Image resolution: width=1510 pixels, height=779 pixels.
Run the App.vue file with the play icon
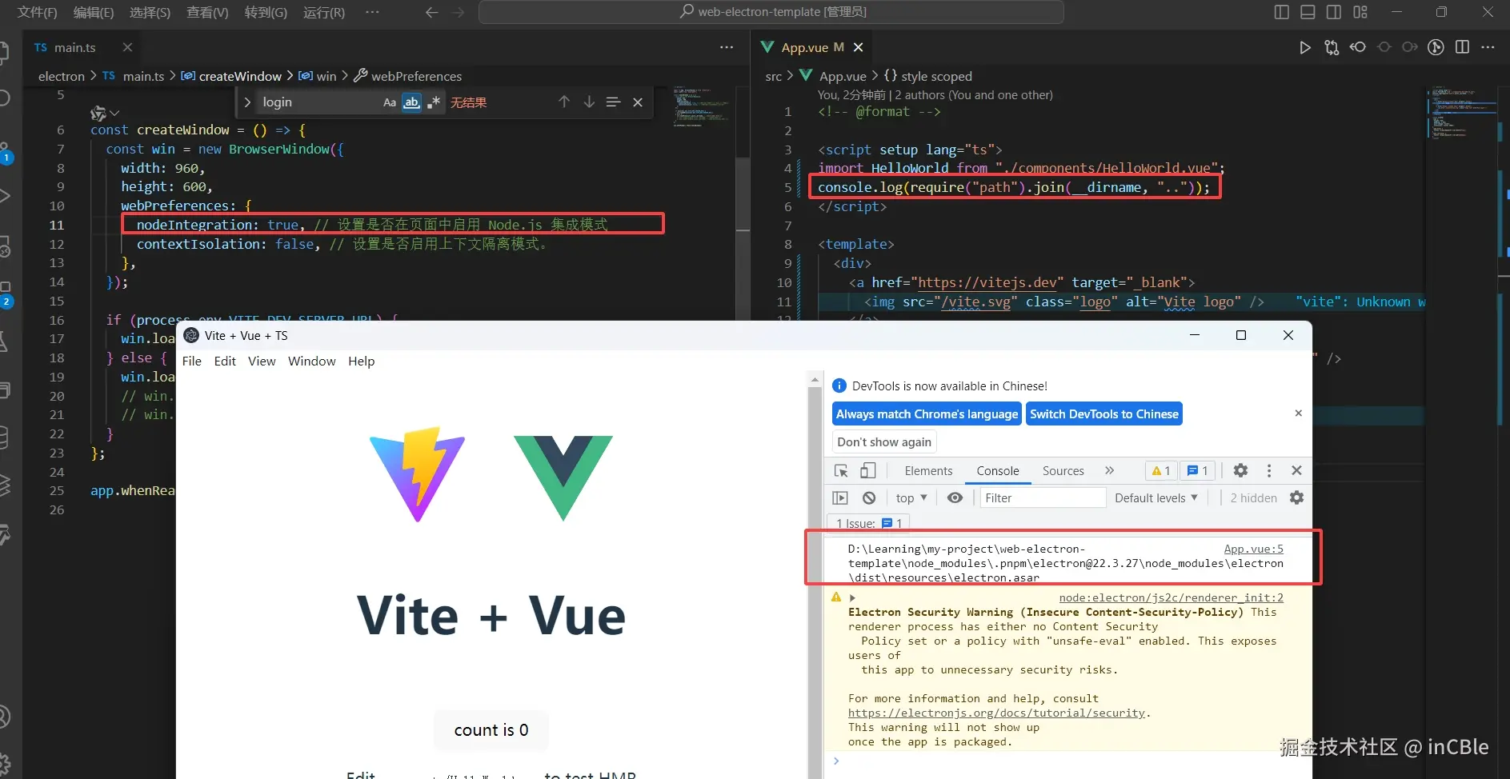pos(1305,47)
